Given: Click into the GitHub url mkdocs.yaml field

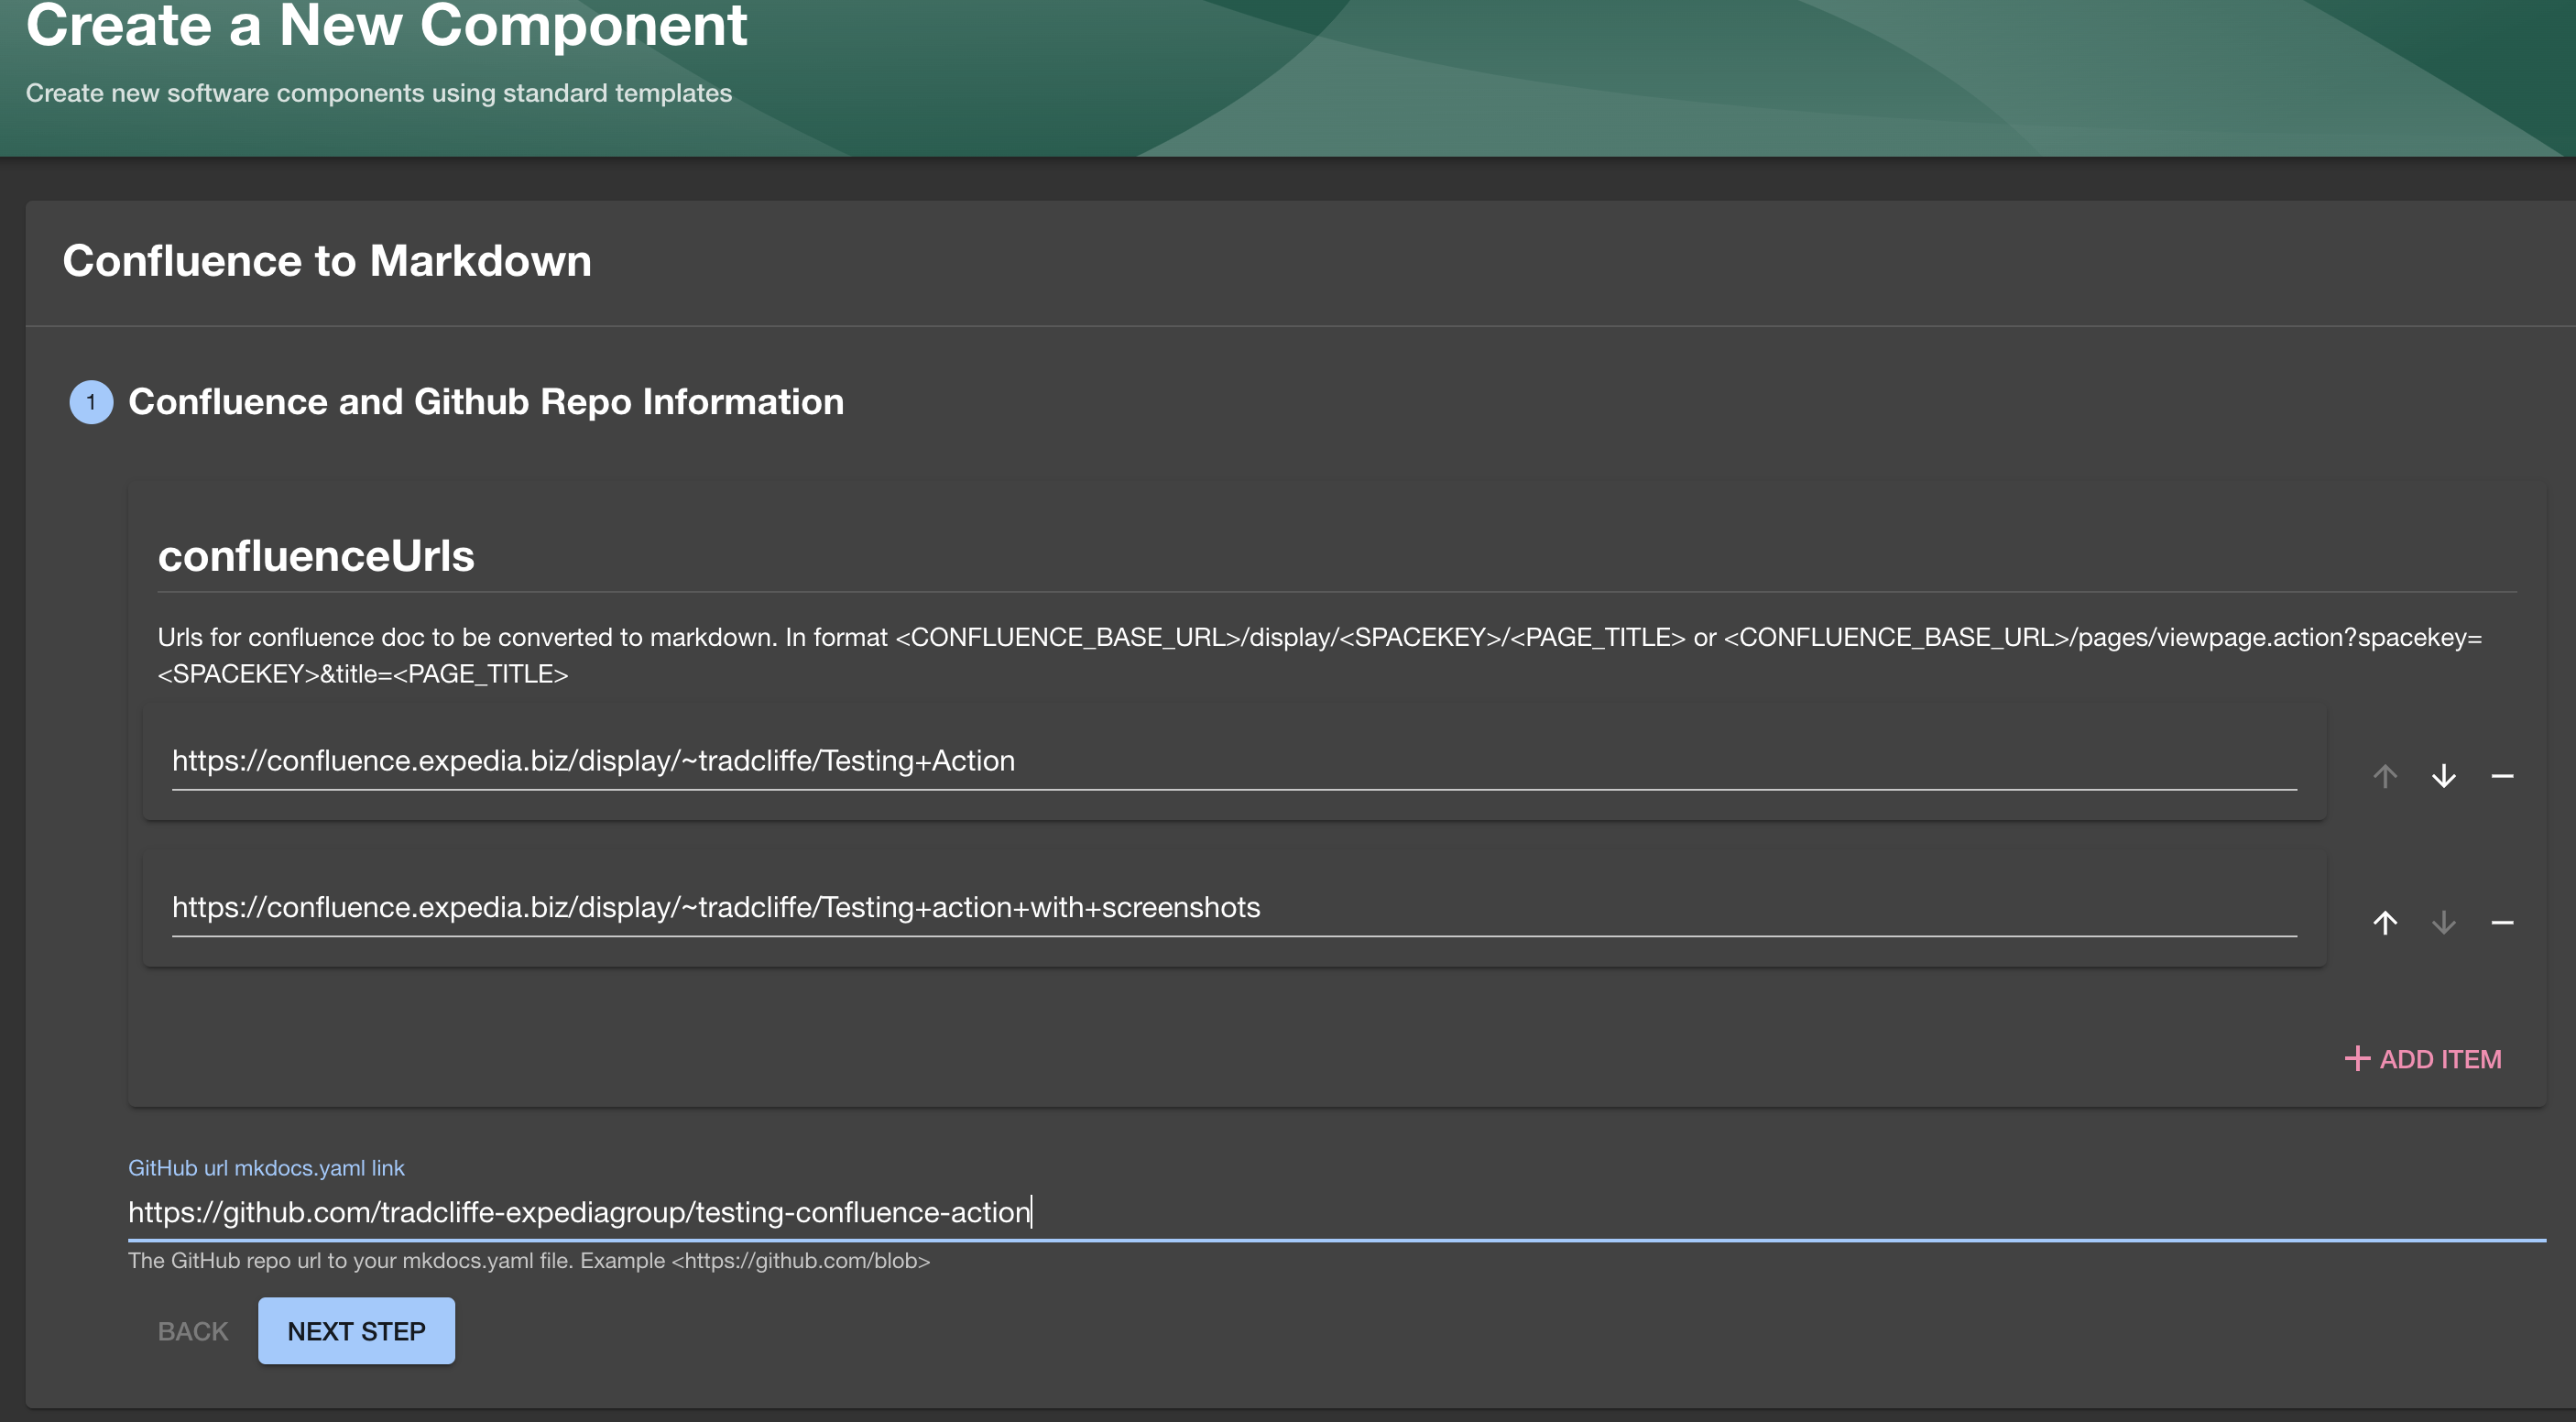Looking at the screenshot, I should point(1335,1212).
